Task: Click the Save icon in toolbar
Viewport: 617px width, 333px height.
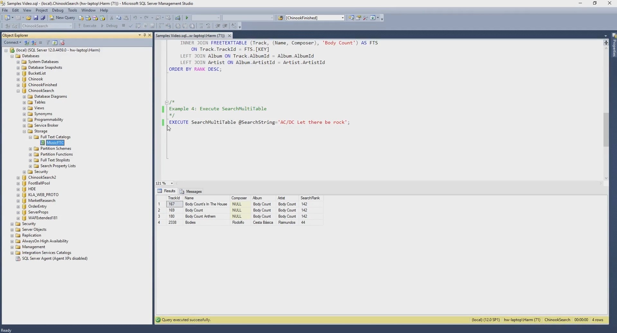Action: point(36,18)
